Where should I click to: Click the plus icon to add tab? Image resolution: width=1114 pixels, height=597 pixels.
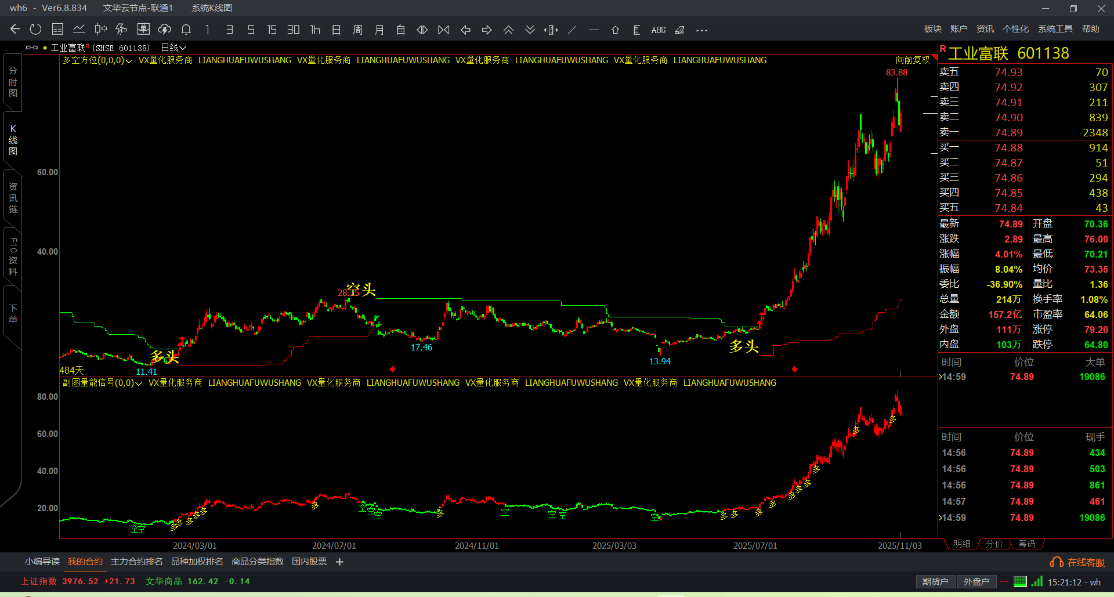[340, 562]
